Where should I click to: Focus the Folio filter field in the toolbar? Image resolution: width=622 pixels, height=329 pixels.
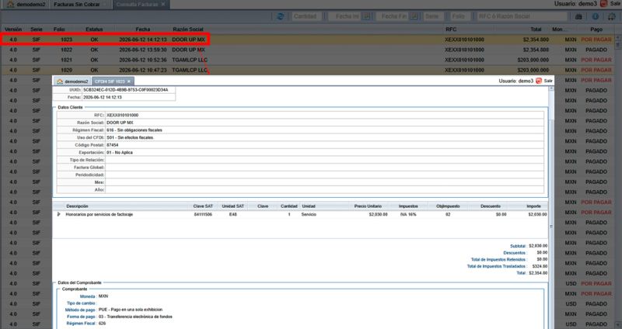pyautogui.click(x=460, y=16)
